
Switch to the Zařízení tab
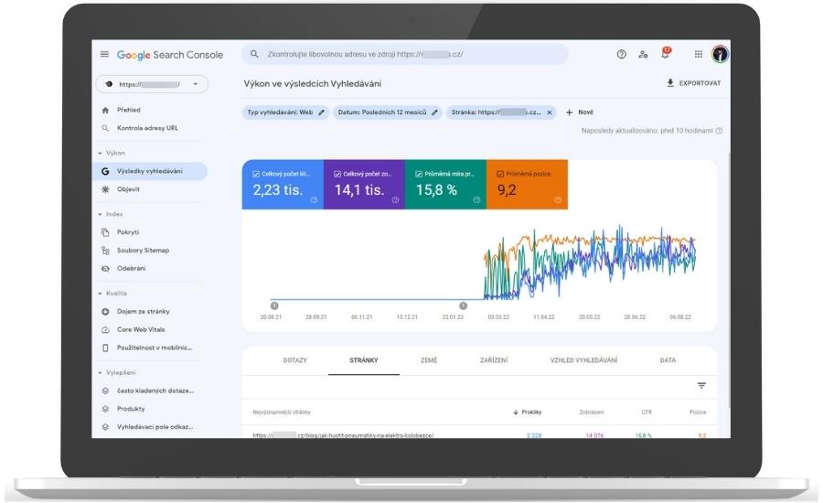coord(494,360)
